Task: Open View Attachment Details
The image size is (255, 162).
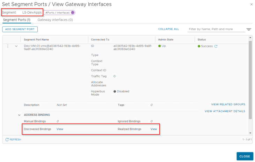Action: (x=225, y=111)
